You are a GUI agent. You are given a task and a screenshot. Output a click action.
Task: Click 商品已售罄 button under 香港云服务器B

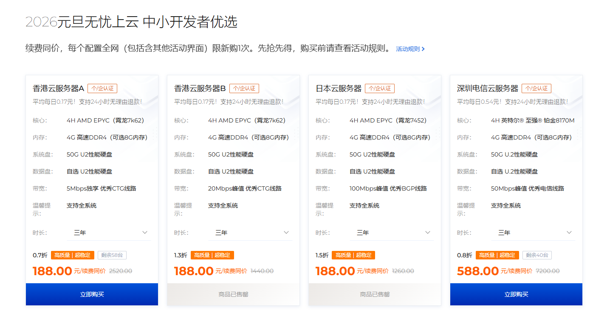(x=233, y=294)
